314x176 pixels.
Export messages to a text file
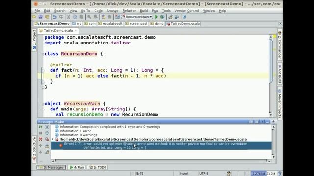pos(47,146)
